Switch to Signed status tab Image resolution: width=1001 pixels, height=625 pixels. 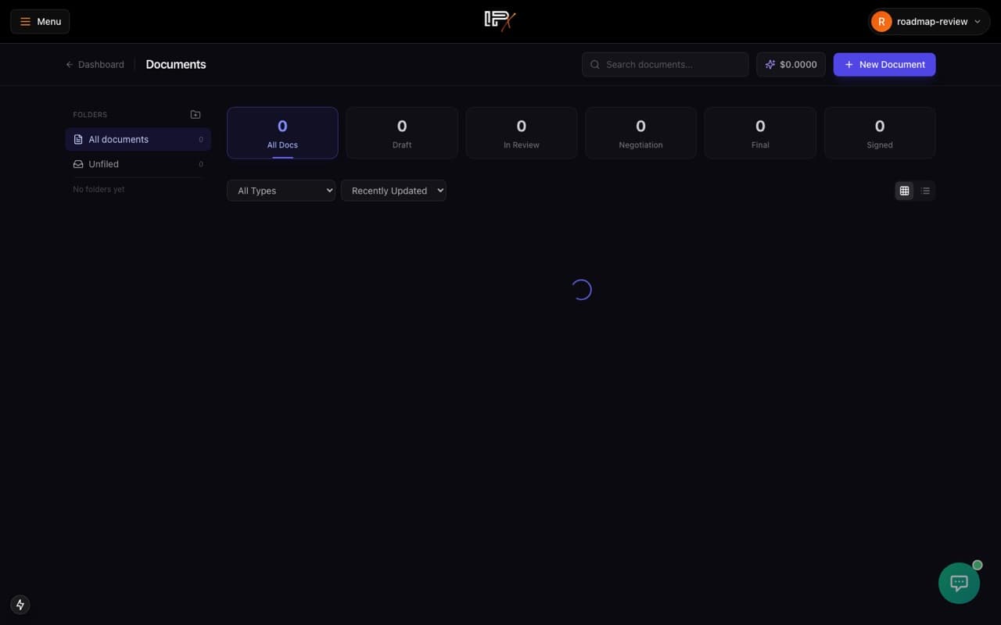click(880, 133)
